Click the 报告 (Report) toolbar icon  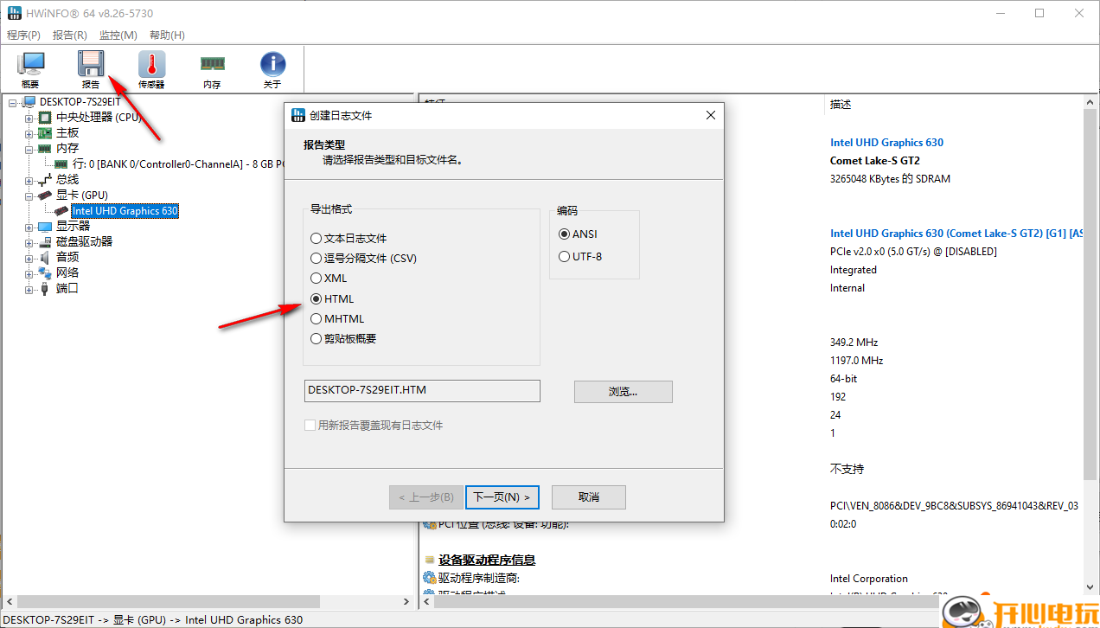coord(92,65)
